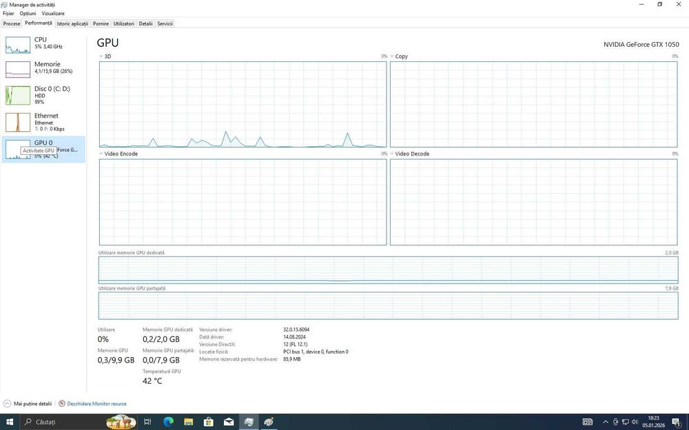Open the 3D engine graph dropdown

(101, 56)
